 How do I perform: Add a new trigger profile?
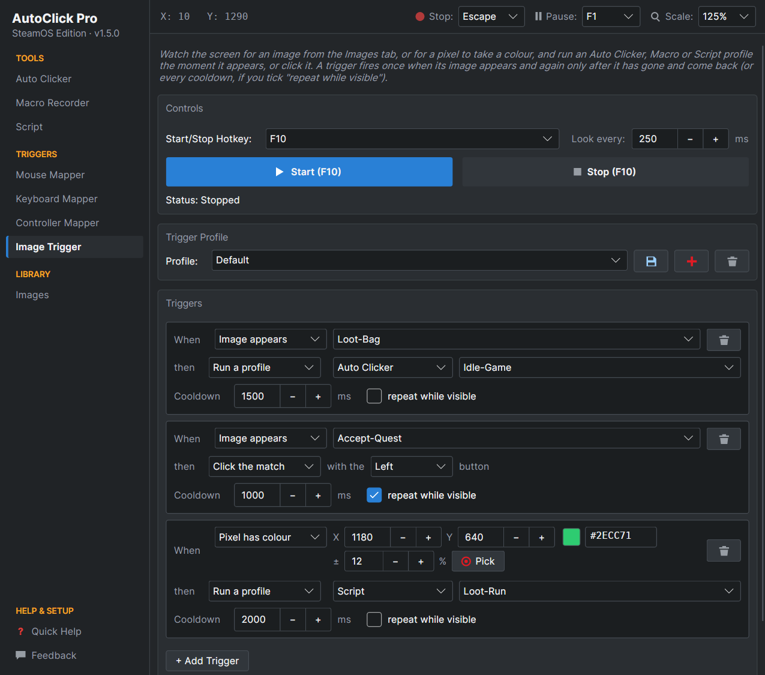coord(692,261)
